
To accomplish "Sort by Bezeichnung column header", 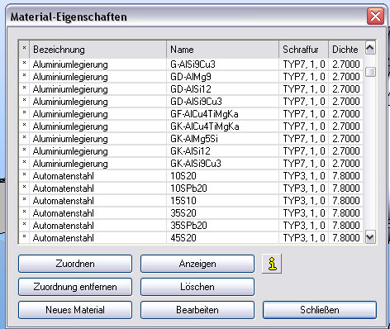I will (x=98, y=50).
